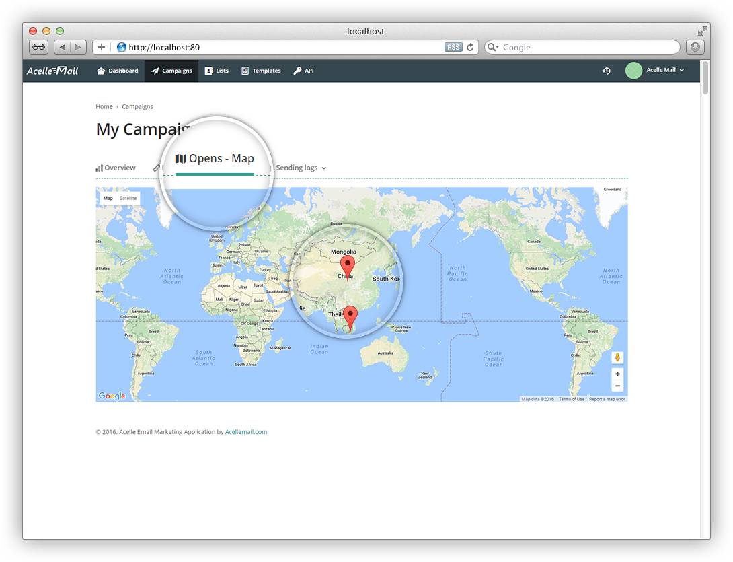The height and width of the screenshot is (562, 733).
Task: Open the Templates menu item
Action: 261,71
